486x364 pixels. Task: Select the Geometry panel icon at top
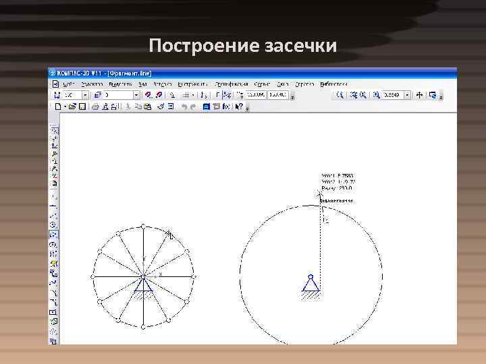(x=54, y=131)
